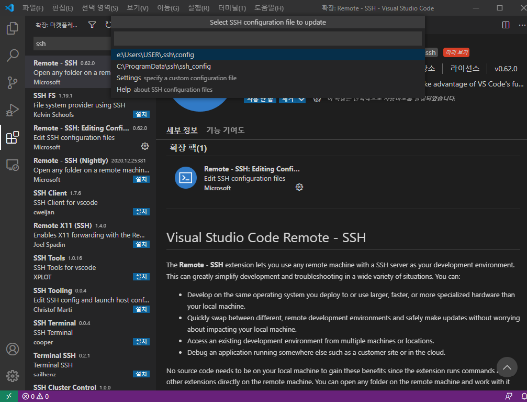Install the SSH Client extension
The height and width of the screenshot is (402, 527).
[x=141, y=212]
